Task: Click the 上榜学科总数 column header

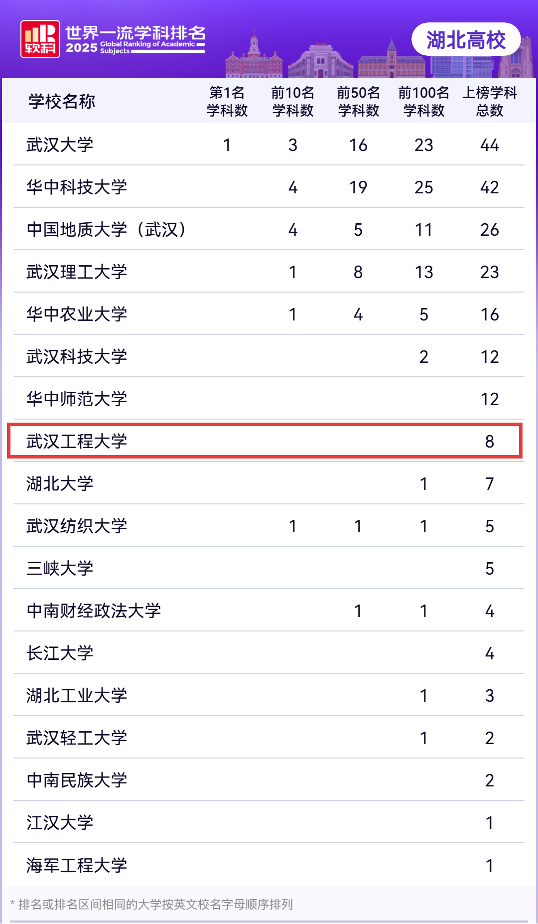Action: pyautogui.click(x=489, y=101)
